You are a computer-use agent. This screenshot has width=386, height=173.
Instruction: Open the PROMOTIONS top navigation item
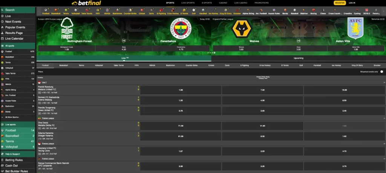click(262, 3)
